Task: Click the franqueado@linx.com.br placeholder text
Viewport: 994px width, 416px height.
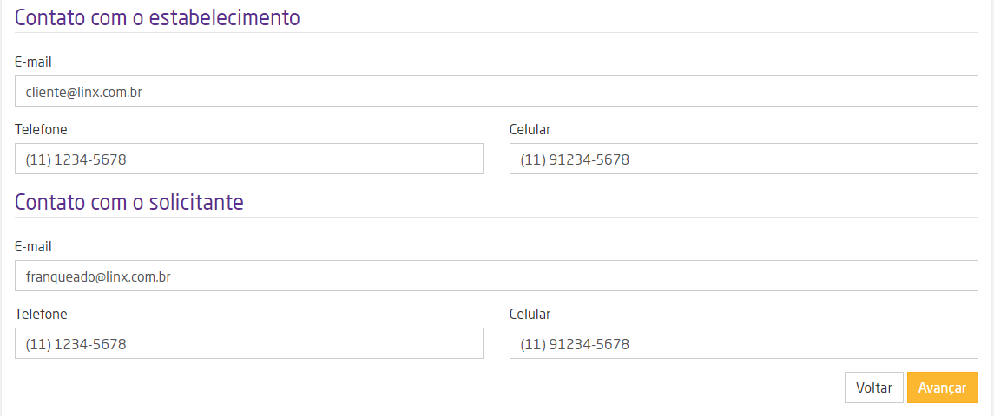Action: point(97,276)
